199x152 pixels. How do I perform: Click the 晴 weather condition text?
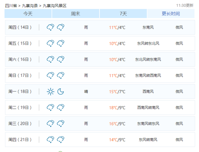(x=86, y=92)
